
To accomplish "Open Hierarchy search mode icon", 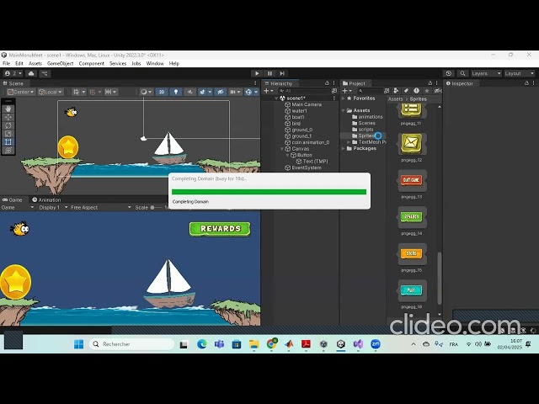I will pos(334,91).
